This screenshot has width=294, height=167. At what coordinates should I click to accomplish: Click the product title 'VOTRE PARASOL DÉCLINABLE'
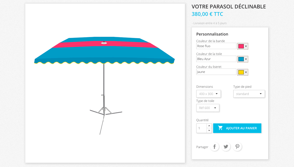pyautogui.click(x=229, y=6)
